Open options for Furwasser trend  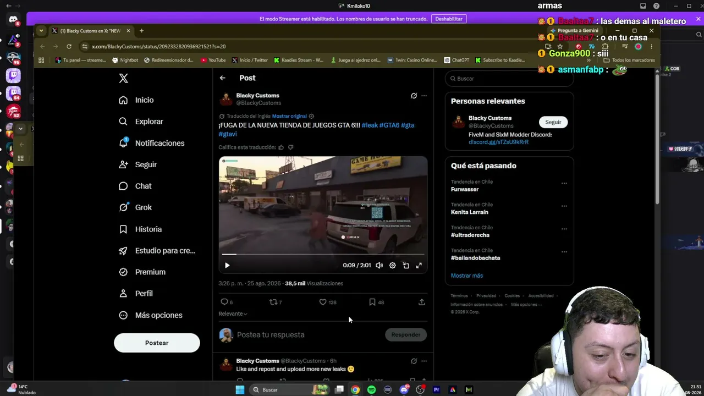point(564,183)
